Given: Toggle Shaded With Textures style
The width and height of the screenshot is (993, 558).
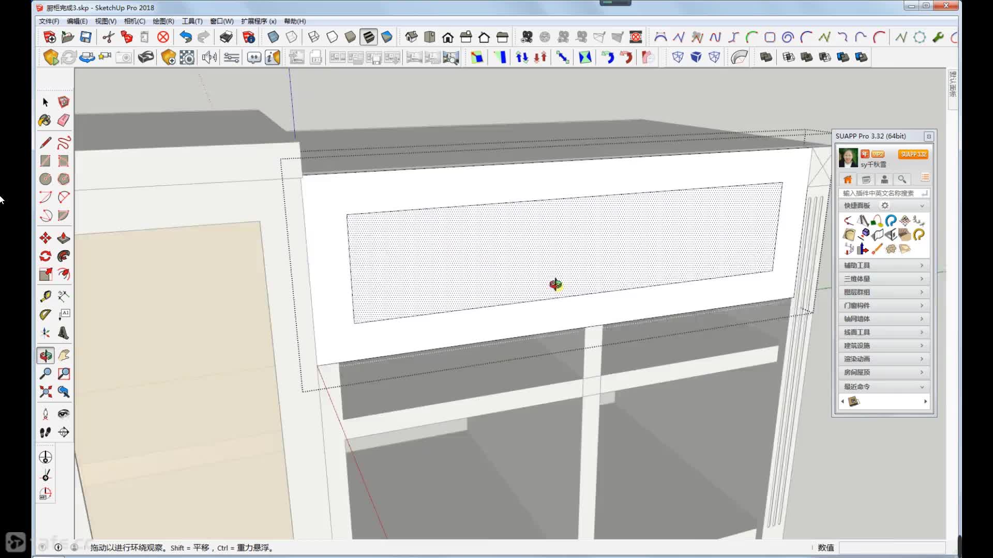Looking at the screenshot, I should coord(368,37).
